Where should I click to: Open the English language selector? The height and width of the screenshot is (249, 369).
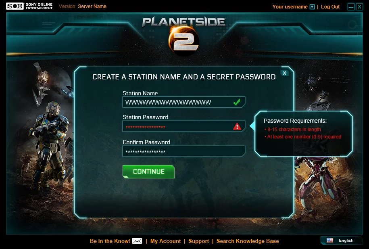click(342, 240)
